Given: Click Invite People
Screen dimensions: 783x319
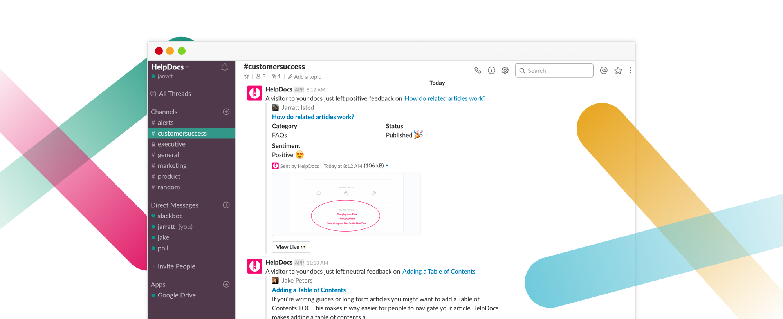Looking at the screenshot, I should (173, 266).
